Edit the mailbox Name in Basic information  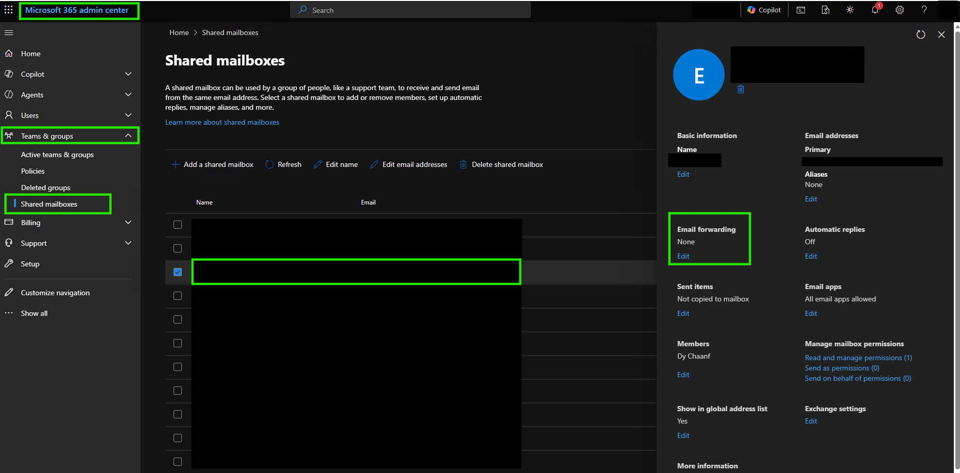pyautogui.click(x=683, y=174)
